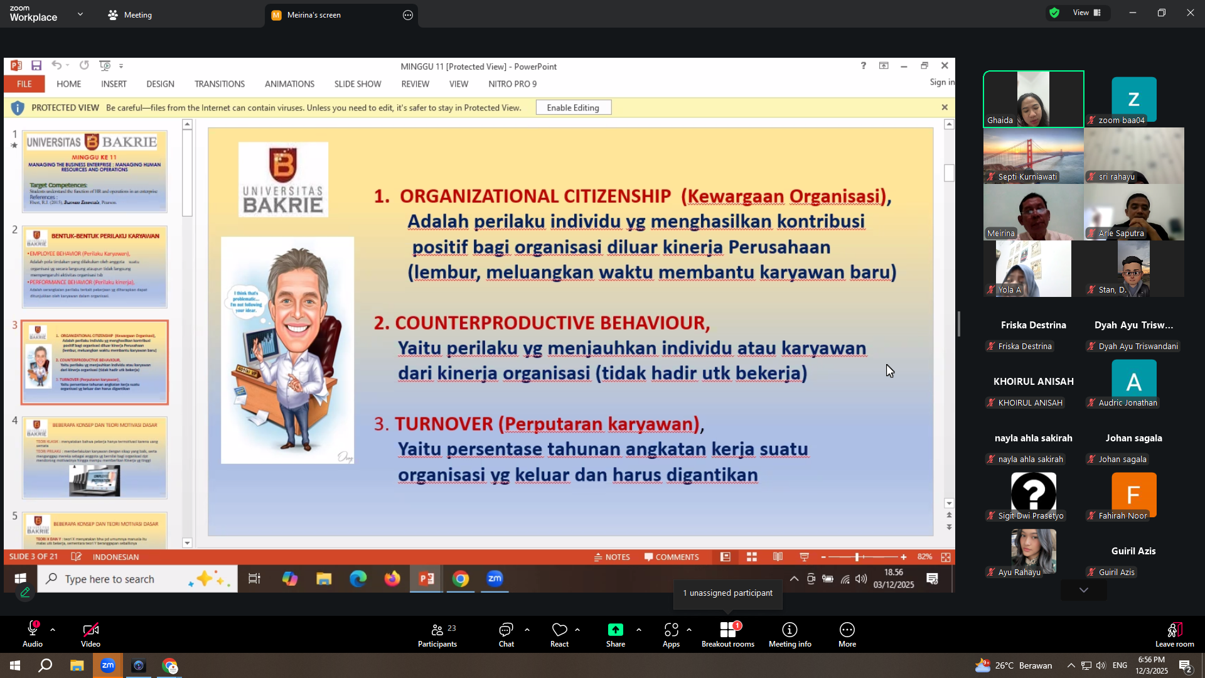1205x678 pixels.
Task: Toggle the NOTES pane
Action: 612,557
